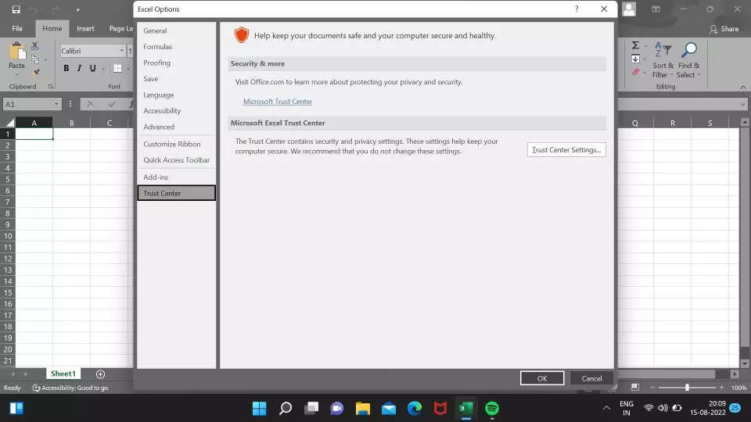This screenshot has height=422, width=751.
Task: Expand the Name Box dropdown arrow
Action: coord(56,104)
